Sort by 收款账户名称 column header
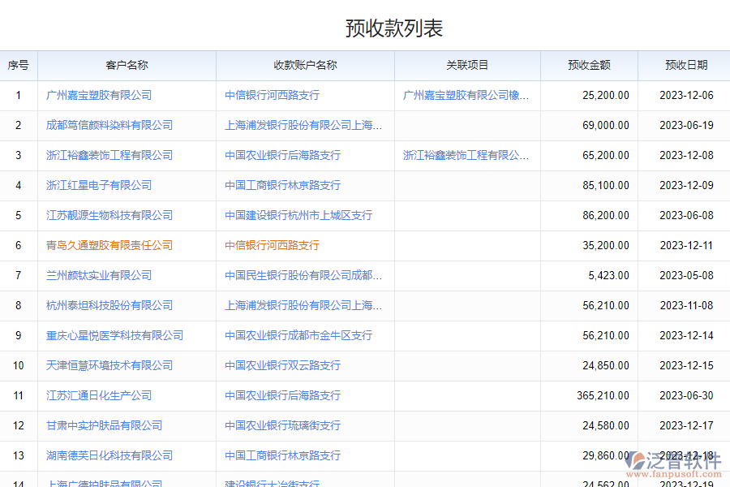The image size is (730, 487). (x=305, y=65)
